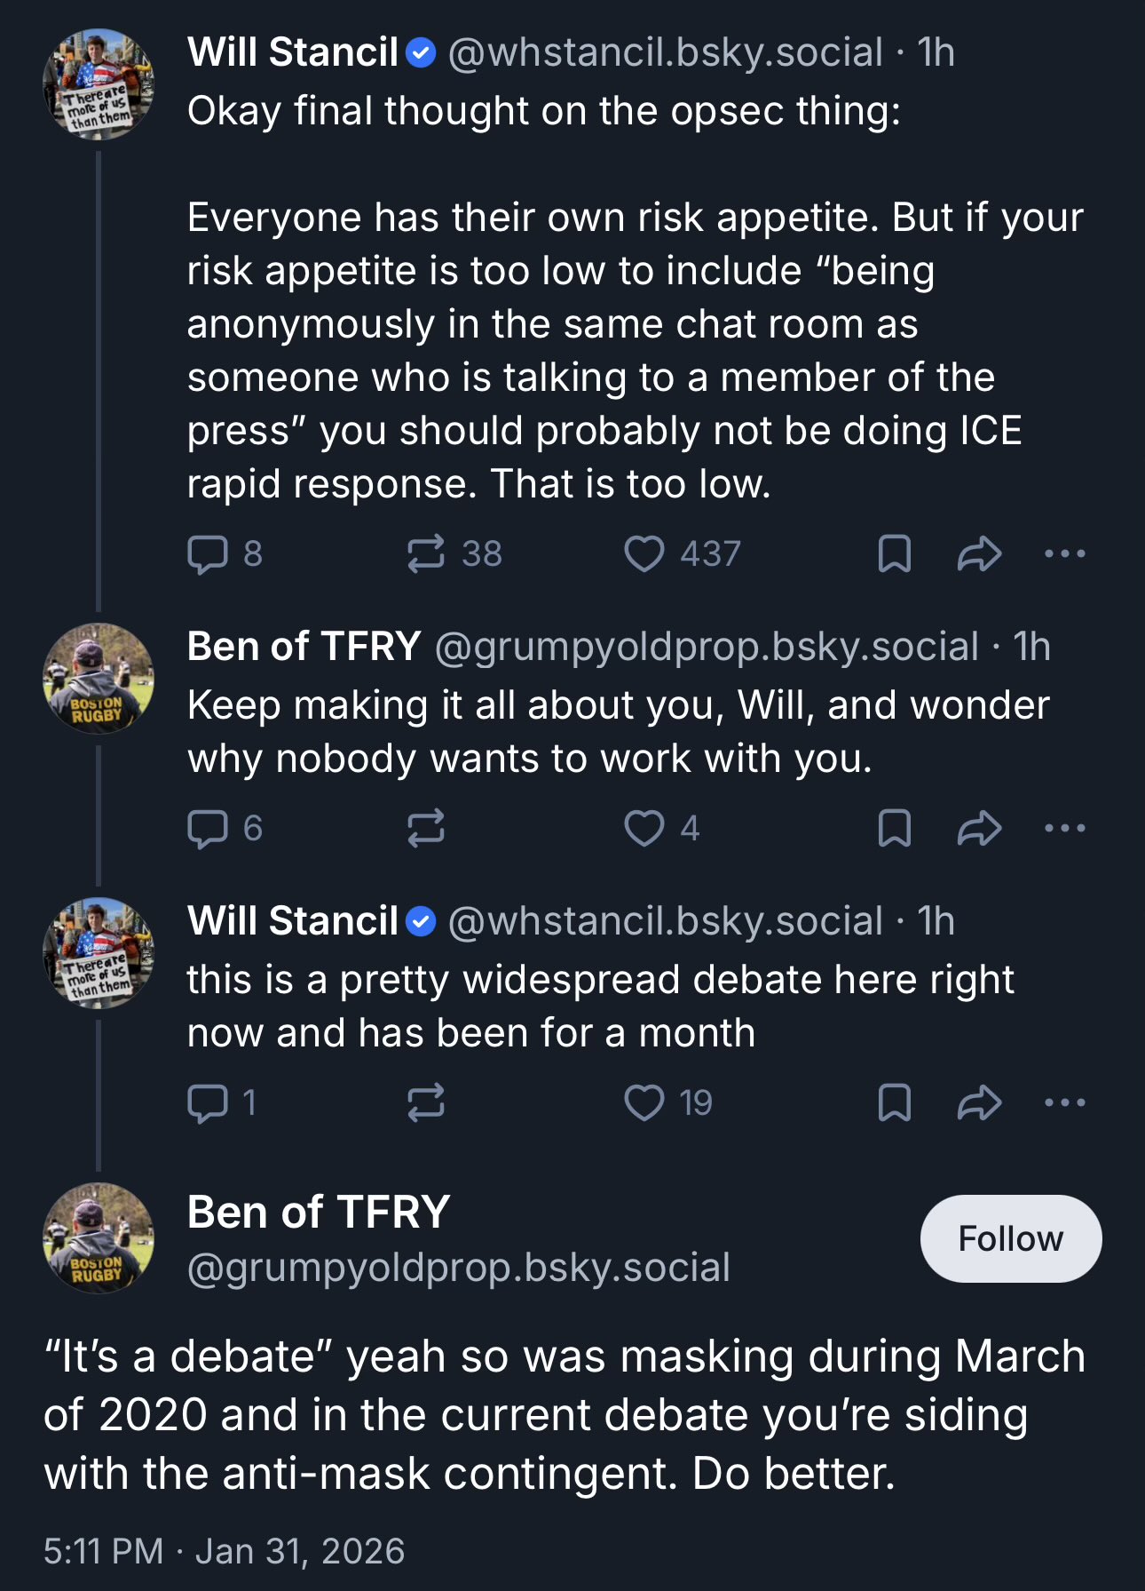Like Ben of TFRY's reply with 4 likes
This screenshot has height=1591, width=1145.
(644, 828)
